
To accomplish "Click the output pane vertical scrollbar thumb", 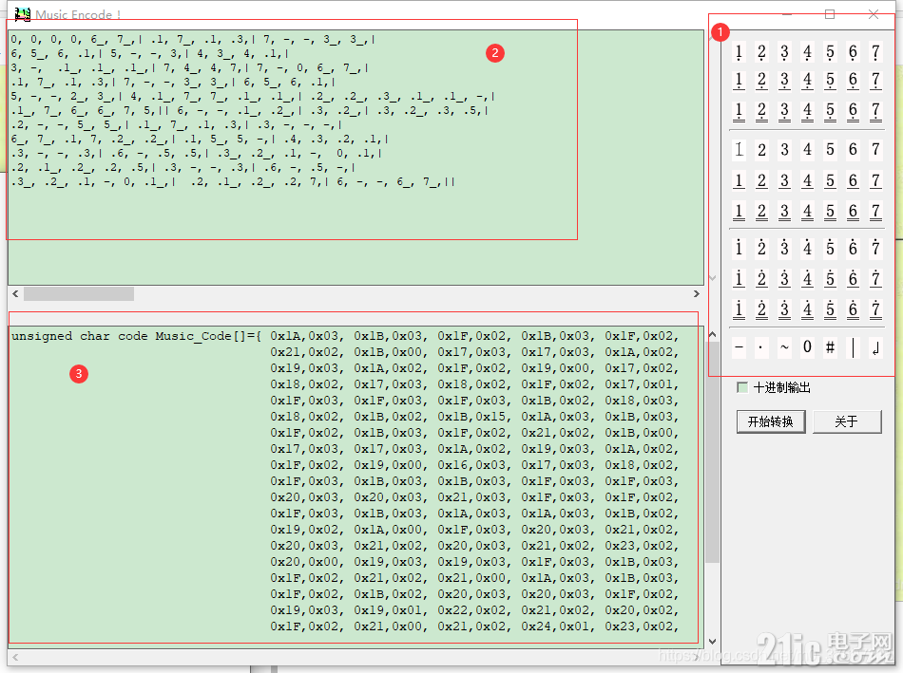I will coord(712,452).
